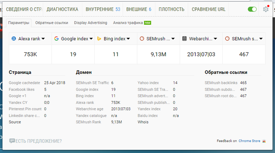Click the SEMrush icon beside 'SEMrush s...' header
This screenshot has height=153, width=275.
pos(227,39)
